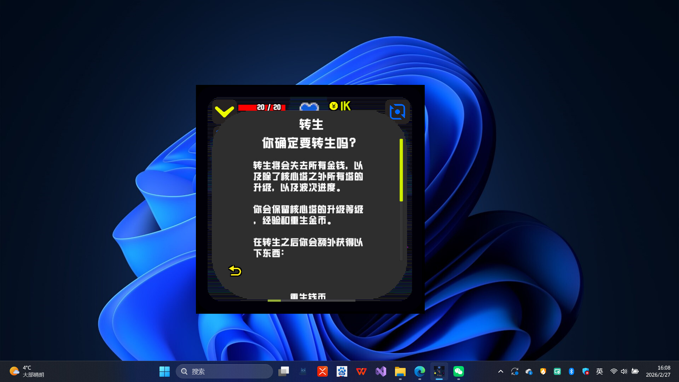Click the yellow ¥ coin currency icon
This screenshot has width=679, height=382.
pyautogui.click(x=333, y=106)
